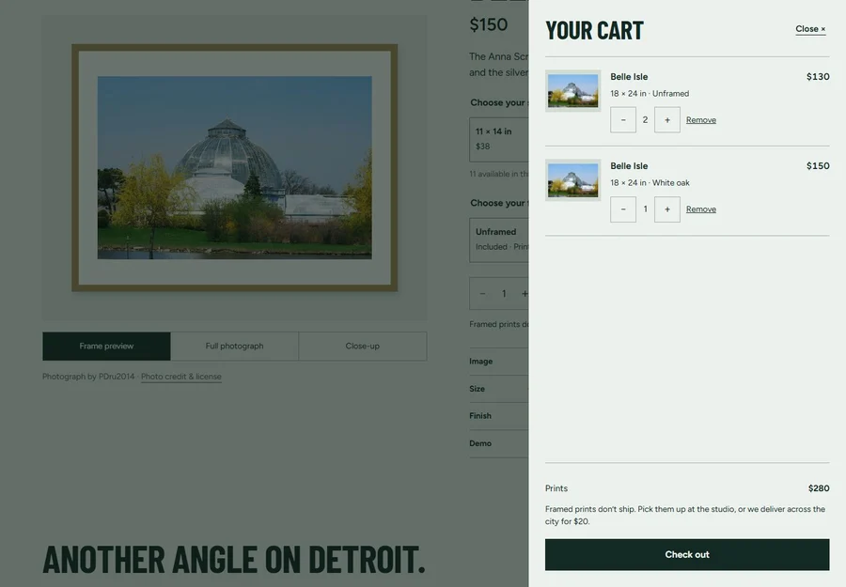Increase quantity of White oak Belle Isle print
This screenshot has height=587, width=846.
(667, 209)
